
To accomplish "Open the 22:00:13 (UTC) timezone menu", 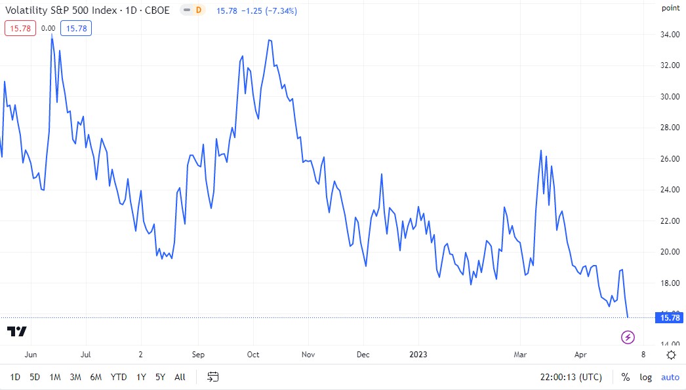I will click(571, 377).
